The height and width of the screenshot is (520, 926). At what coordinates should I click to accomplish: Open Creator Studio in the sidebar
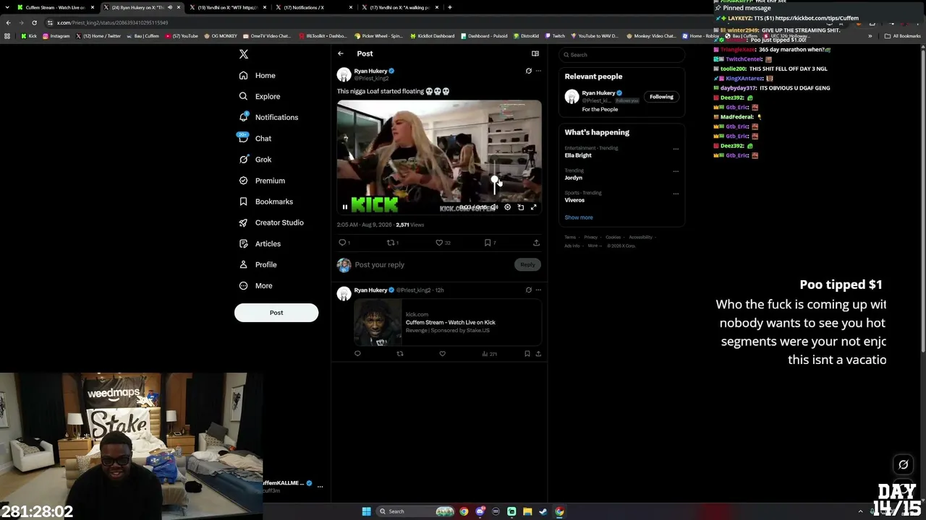(x=271, y=222)
